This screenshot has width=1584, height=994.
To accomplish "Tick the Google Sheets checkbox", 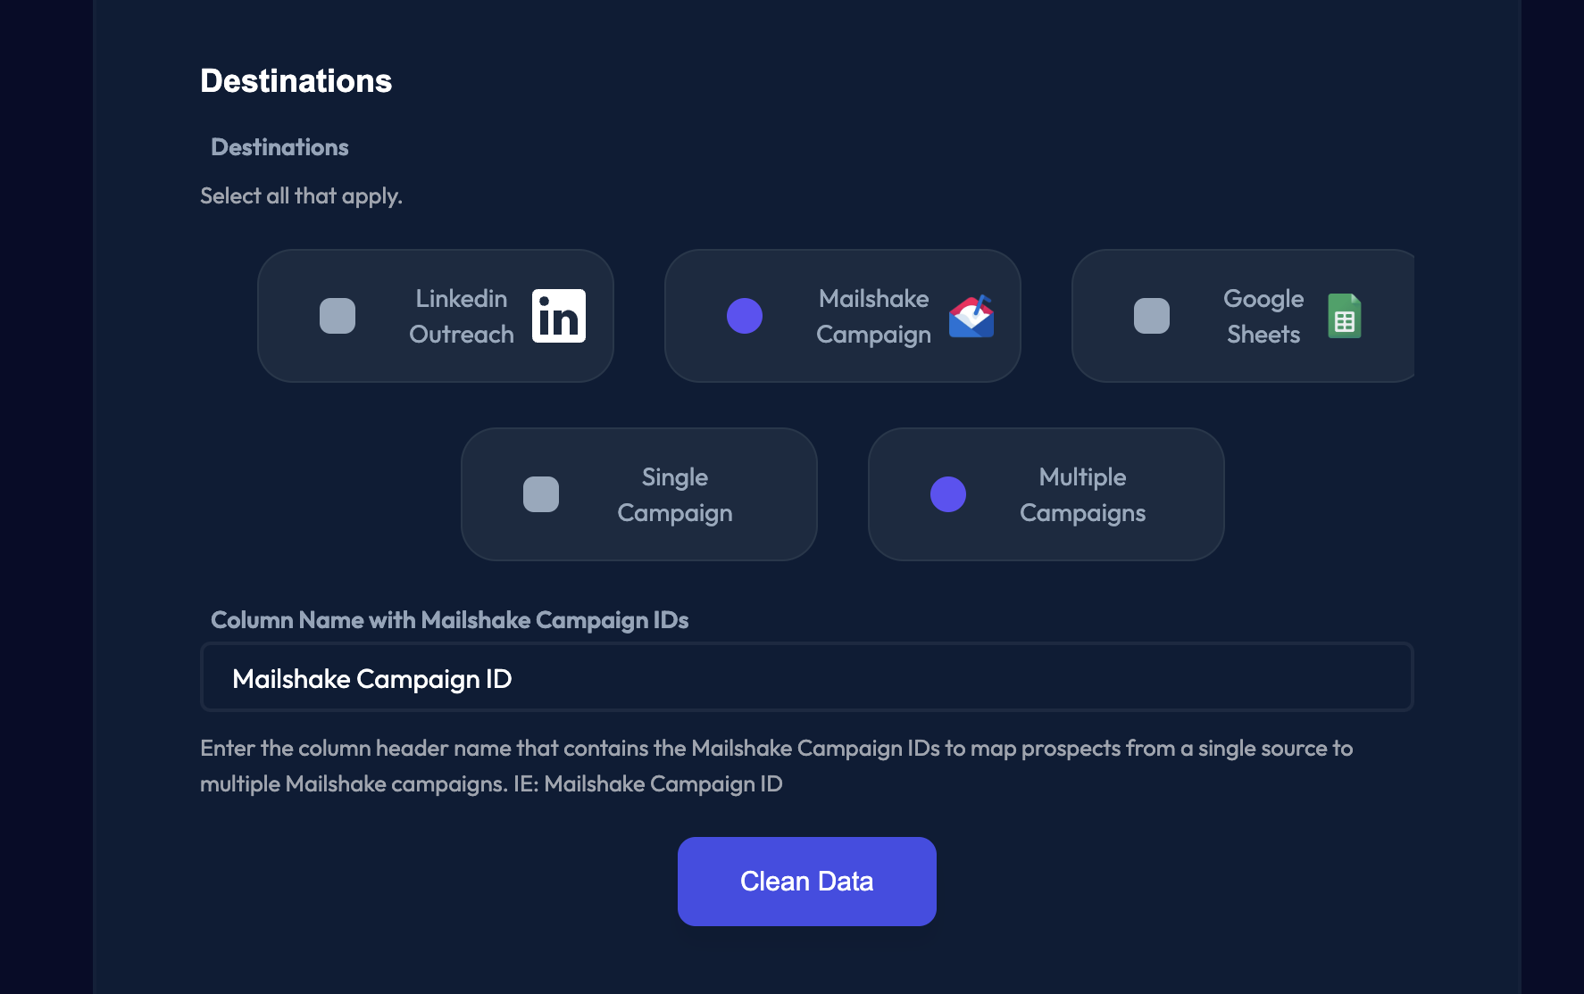I will point(1152,316).
